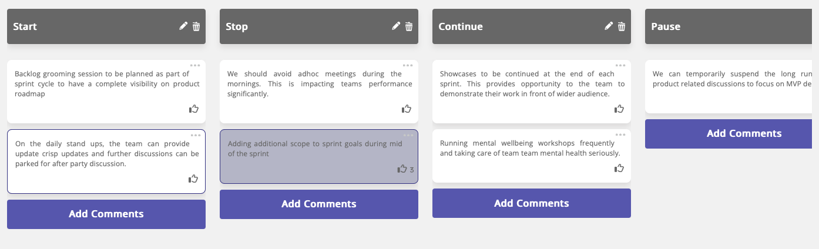Like the Showcases card
Screen dimensions: 819x249
pyautogui.click(x=619, y=109)
